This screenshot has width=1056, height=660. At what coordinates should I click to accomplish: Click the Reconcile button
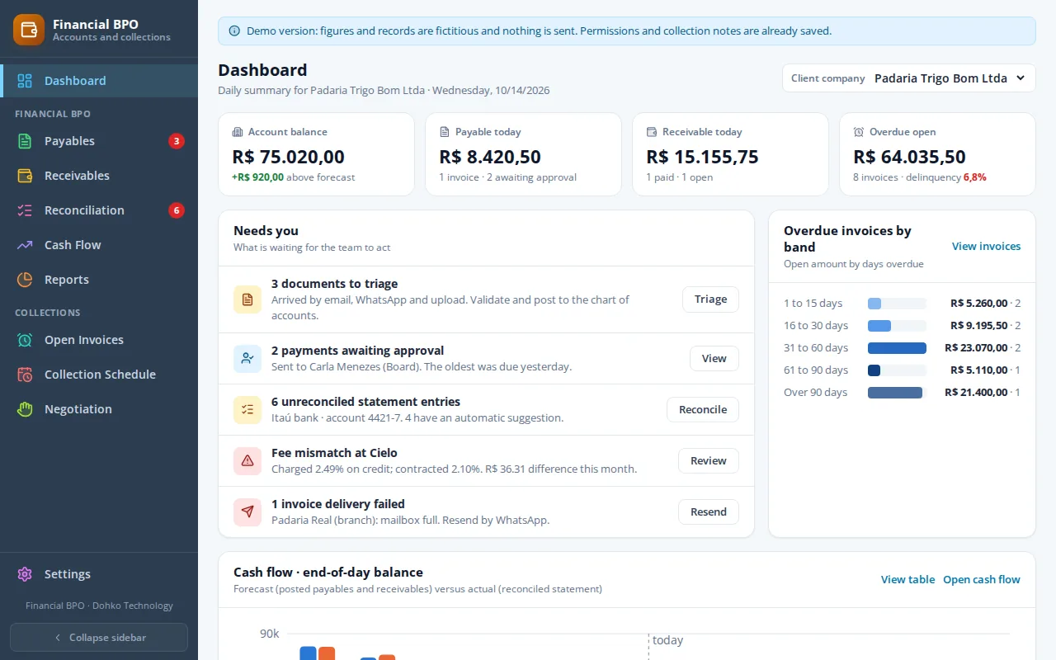coord(703,410)
